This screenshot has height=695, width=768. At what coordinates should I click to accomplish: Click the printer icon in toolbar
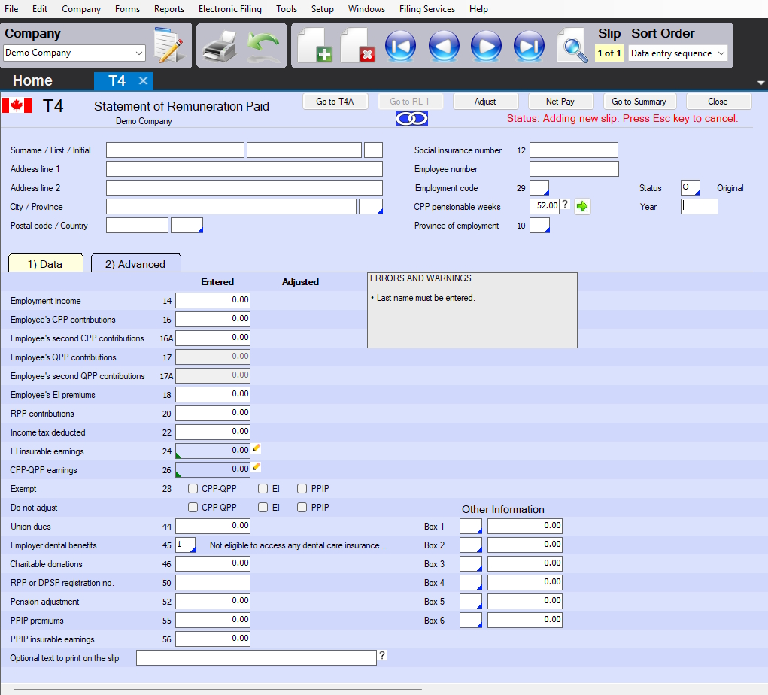click(x=220, y=47)
